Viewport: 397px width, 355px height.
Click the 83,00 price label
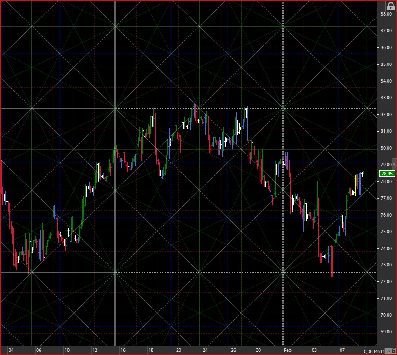click(x=386, y=98)
